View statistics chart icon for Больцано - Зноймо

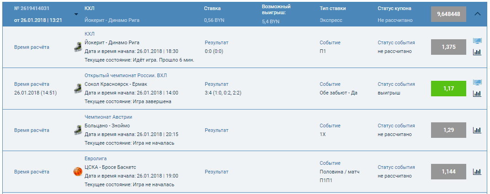point(477,130)
